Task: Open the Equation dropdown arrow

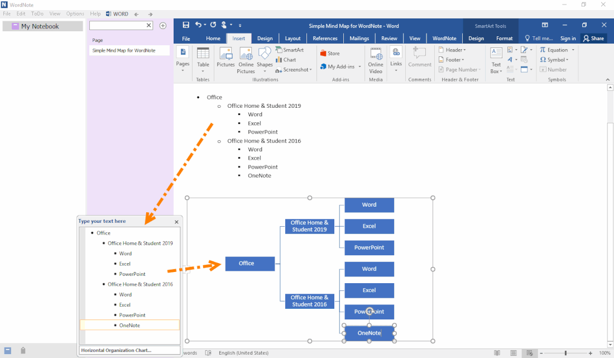Action: click(x=573, y=50)
